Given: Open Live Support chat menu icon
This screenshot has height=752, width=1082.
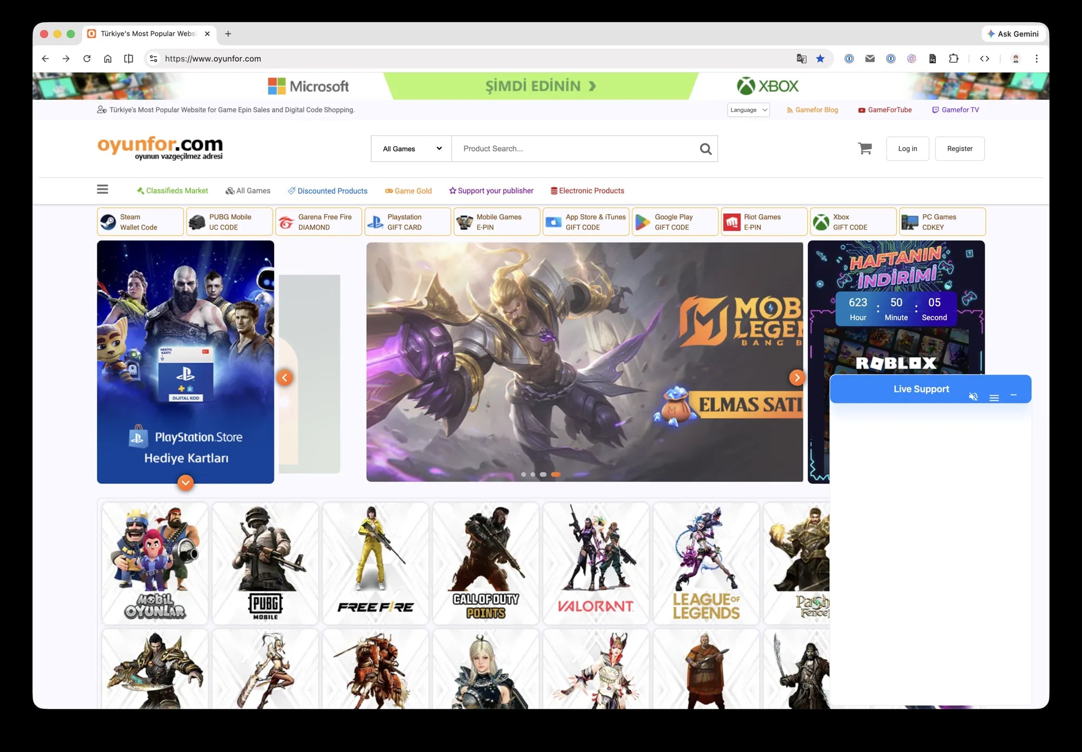Looking at the screenshot, I should [x=994, y=398].
